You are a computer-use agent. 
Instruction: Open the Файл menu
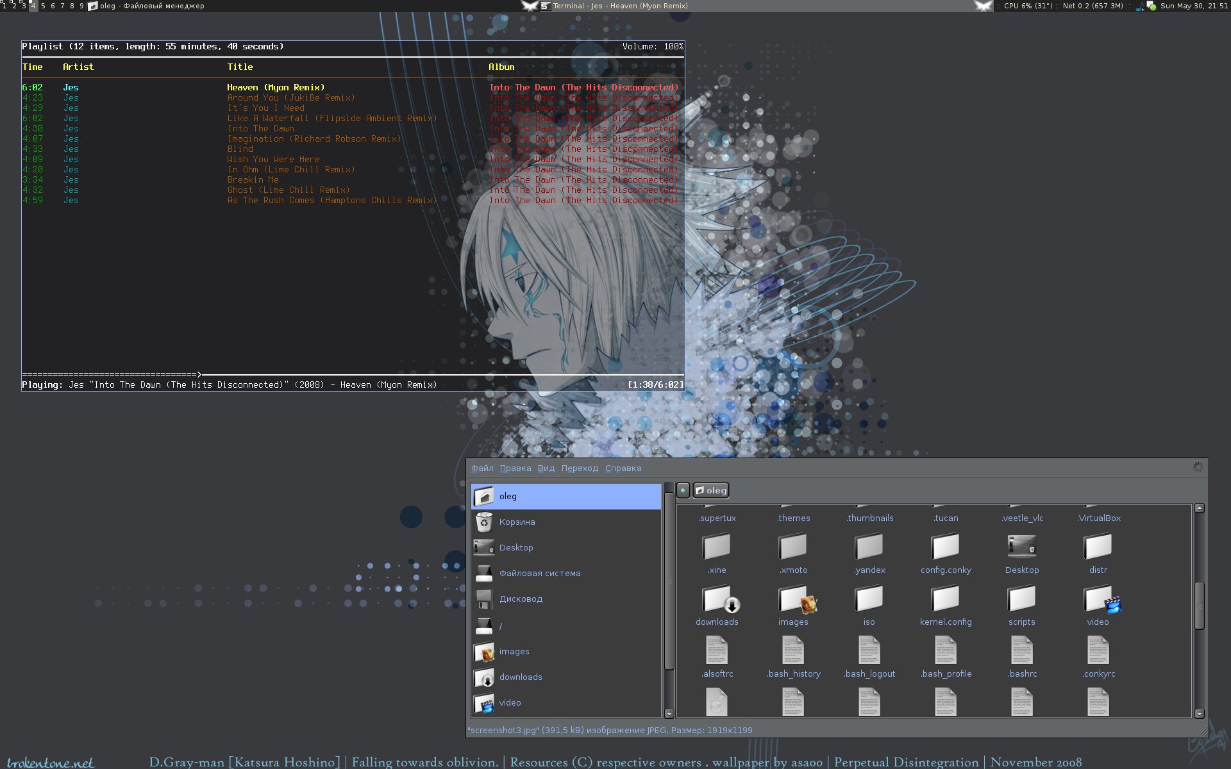point(482,468)
